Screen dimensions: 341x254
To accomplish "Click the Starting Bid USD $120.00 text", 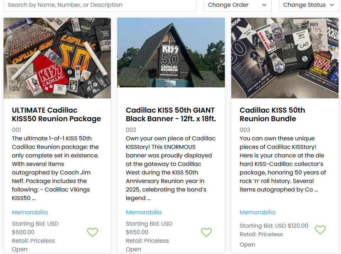I will pyautogui.click(x=274, y=226).
